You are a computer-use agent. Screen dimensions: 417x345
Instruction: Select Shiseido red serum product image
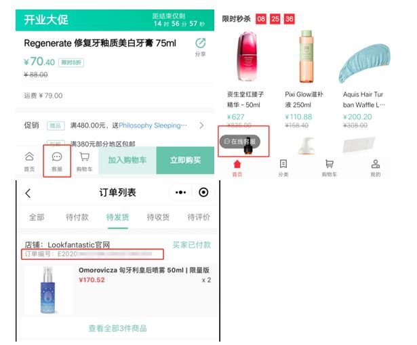click(247, 56)
